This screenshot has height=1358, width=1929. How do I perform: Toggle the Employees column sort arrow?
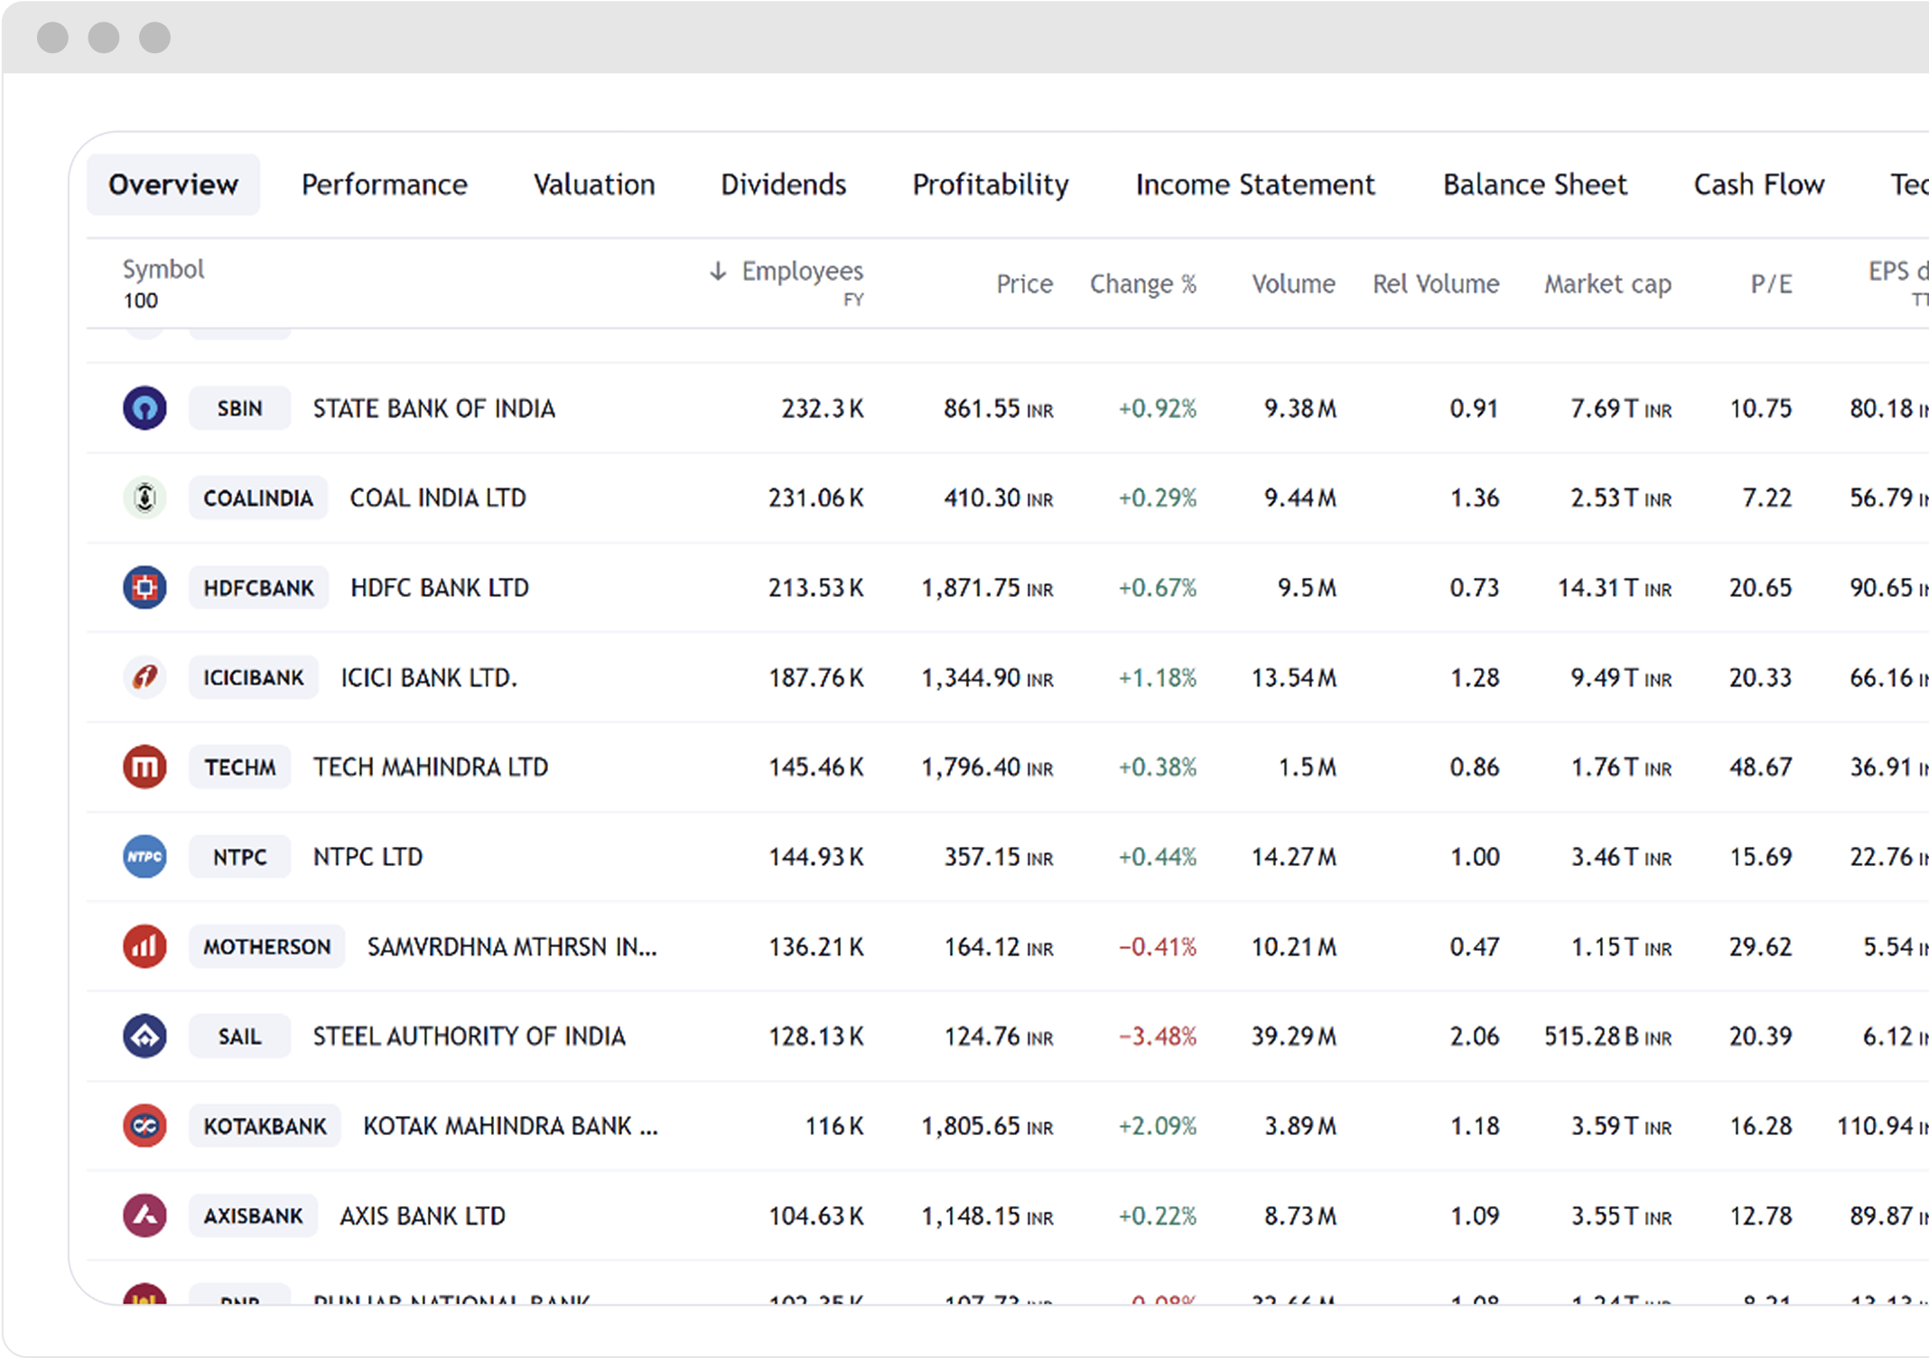(x=718, y=271)
